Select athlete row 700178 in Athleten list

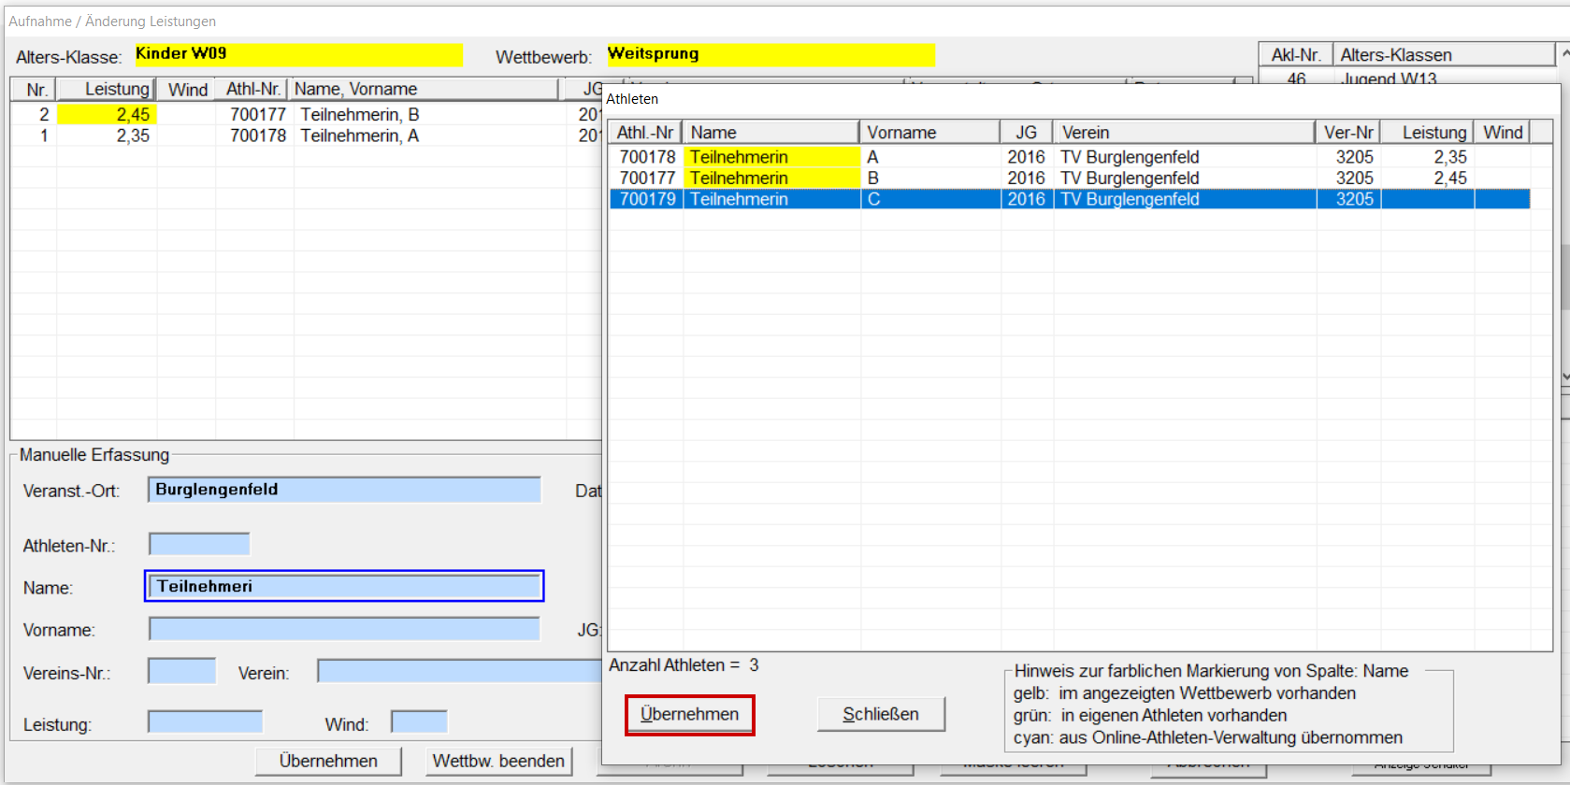(x=935, y=157)
